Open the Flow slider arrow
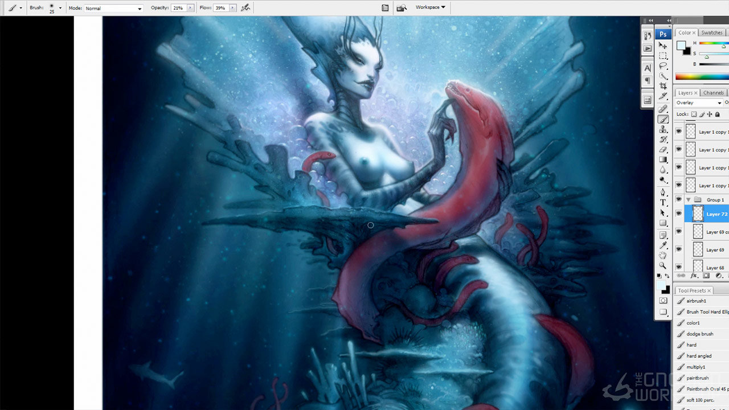Viewport: 729px width, 410px height. click(x=232, y=8)
